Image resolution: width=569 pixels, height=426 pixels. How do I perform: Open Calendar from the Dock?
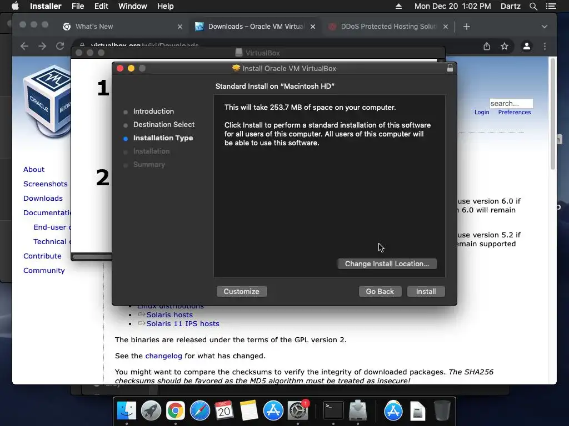224,411
